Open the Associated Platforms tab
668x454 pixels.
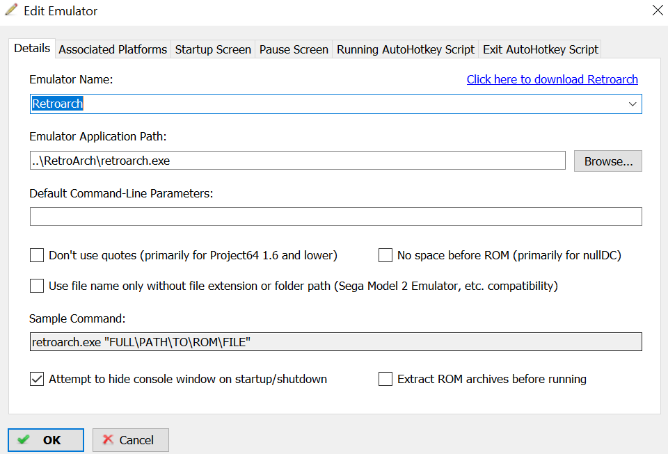pos(113,49)
